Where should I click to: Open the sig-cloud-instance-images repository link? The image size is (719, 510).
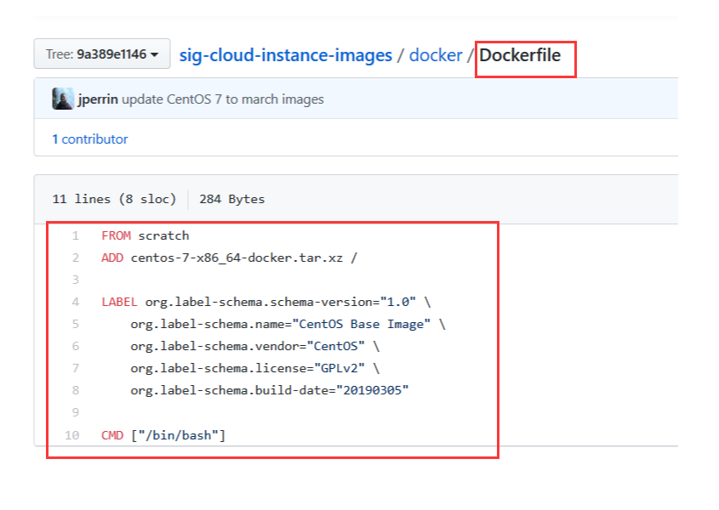(286, 55)
